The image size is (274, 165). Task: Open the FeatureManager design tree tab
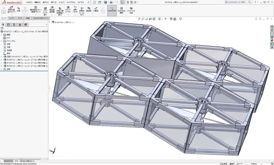click(3, 25)
